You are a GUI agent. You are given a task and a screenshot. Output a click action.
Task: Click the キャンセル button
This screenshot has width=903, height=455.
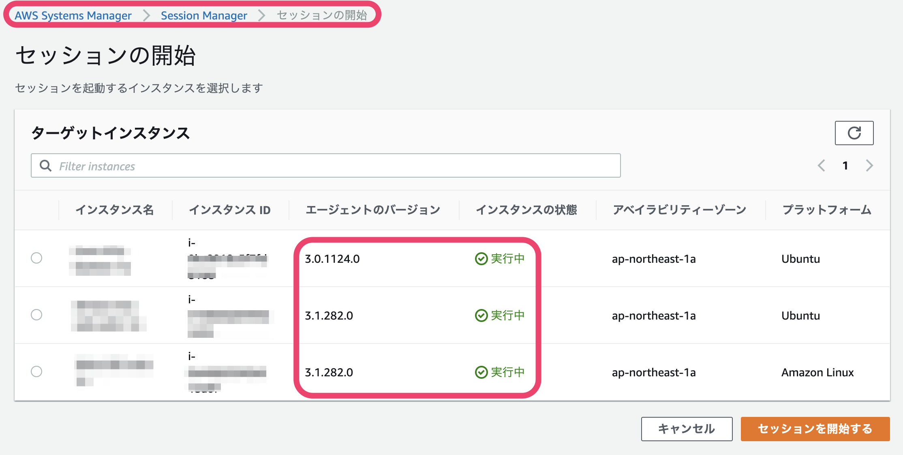point(686,429)
